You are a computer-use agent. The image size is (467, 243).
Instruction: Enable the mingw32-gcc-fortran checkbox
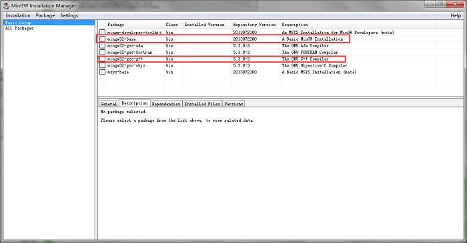(x=102, y=52)
